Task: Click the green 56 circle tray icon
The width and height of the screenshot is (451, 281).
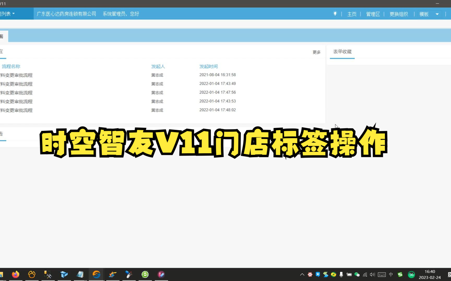Action: pos(411,274)
